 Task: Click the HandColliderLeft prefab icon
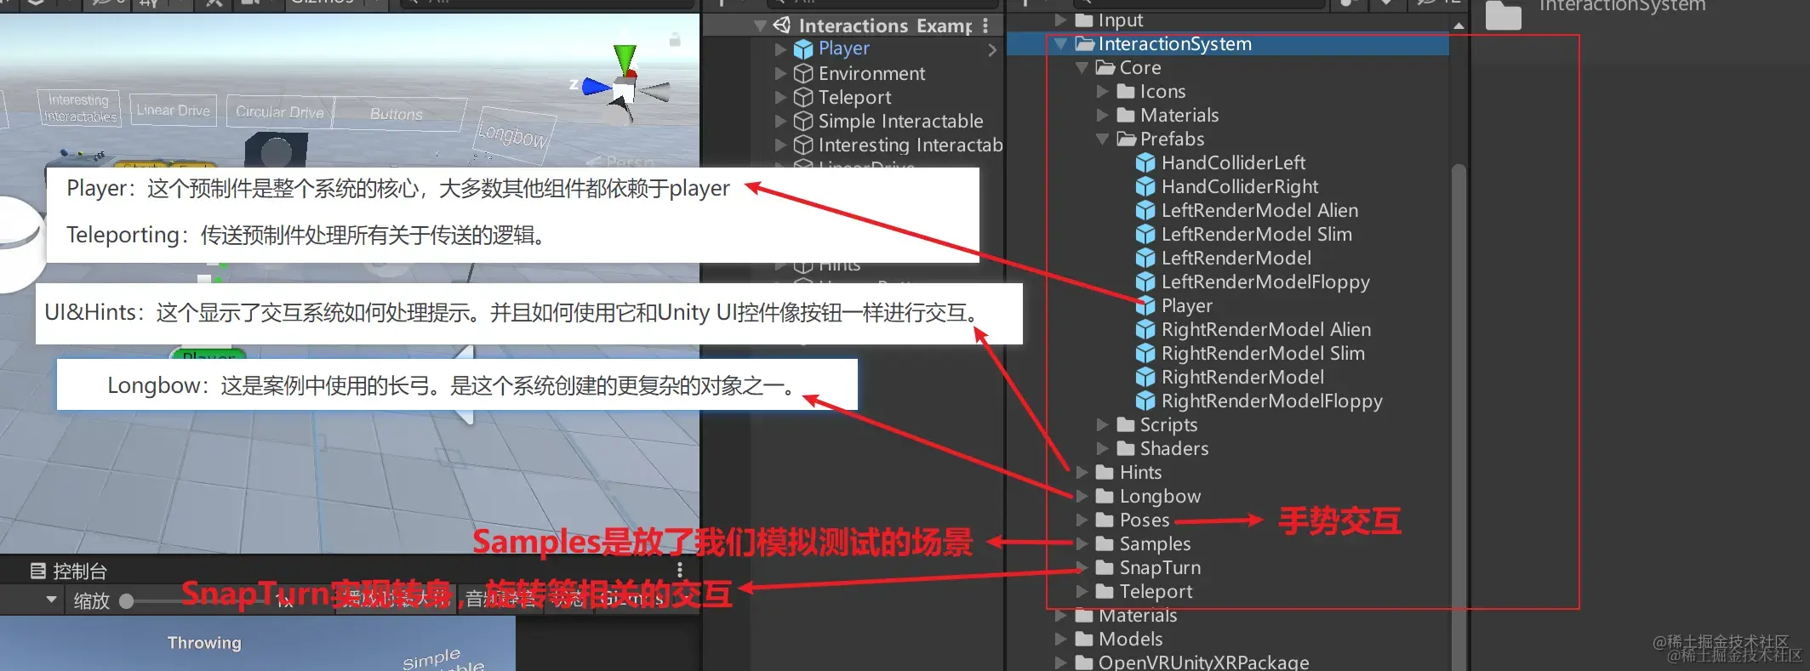tap(1146, 162)
